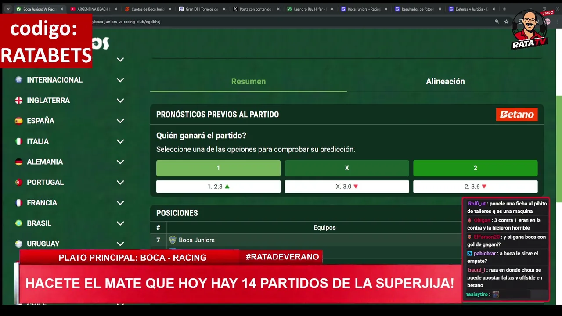Screen dimensions: 562x316
Task: Select prediction option X draw
Action: coord(347,168)
